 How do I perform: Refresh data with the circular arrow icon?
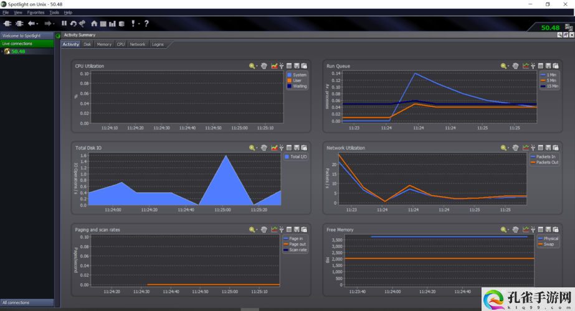(x=74, y=24)
